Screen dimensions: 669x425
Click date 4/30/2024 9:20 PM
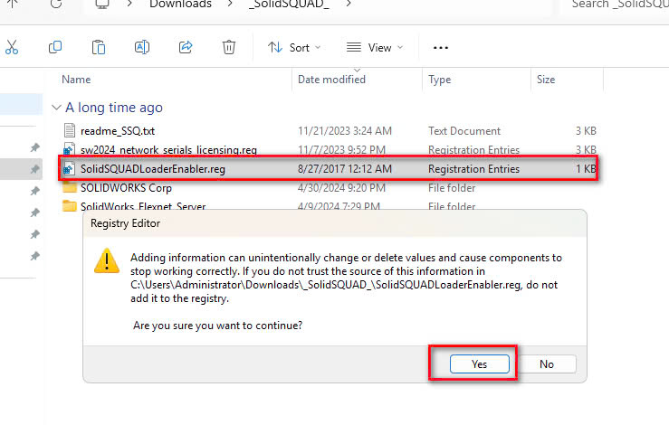[x=341, y=187]
